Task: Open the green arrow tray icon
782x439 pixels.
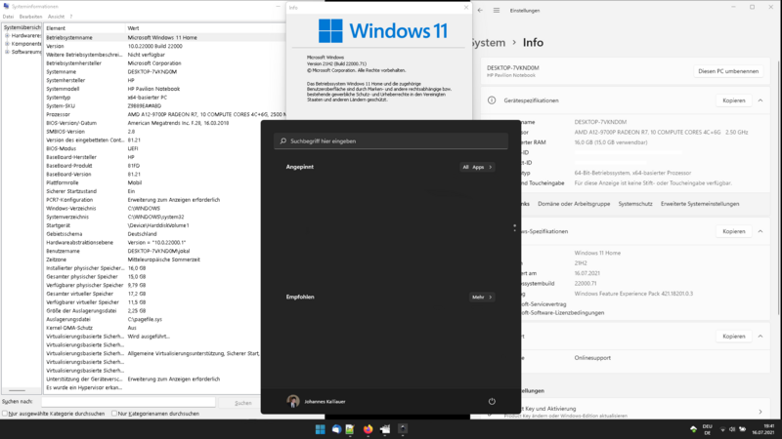Action: tap(693, 429)
